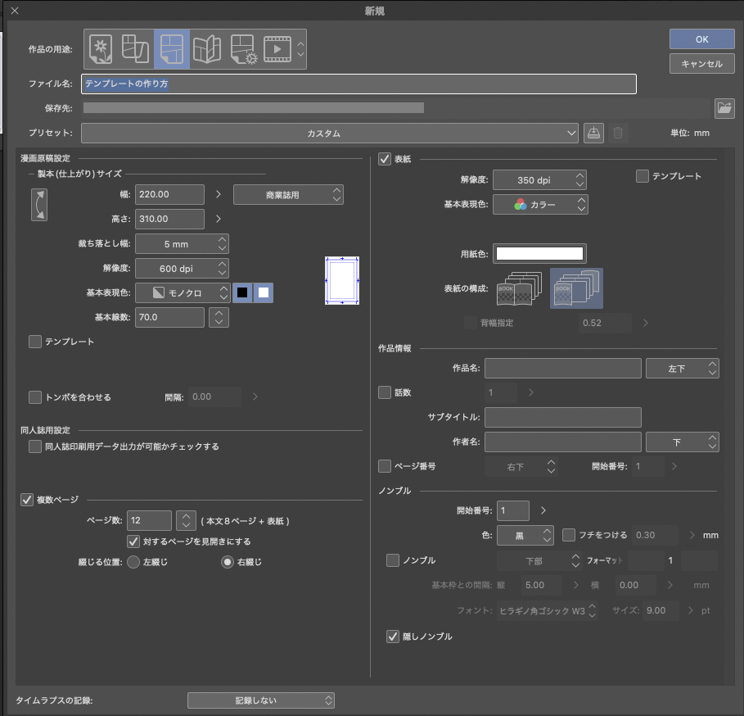This screenshot has height=716, width=744.
Task: Select the 左綴じ binding radio button
Action: click(133, 562)
